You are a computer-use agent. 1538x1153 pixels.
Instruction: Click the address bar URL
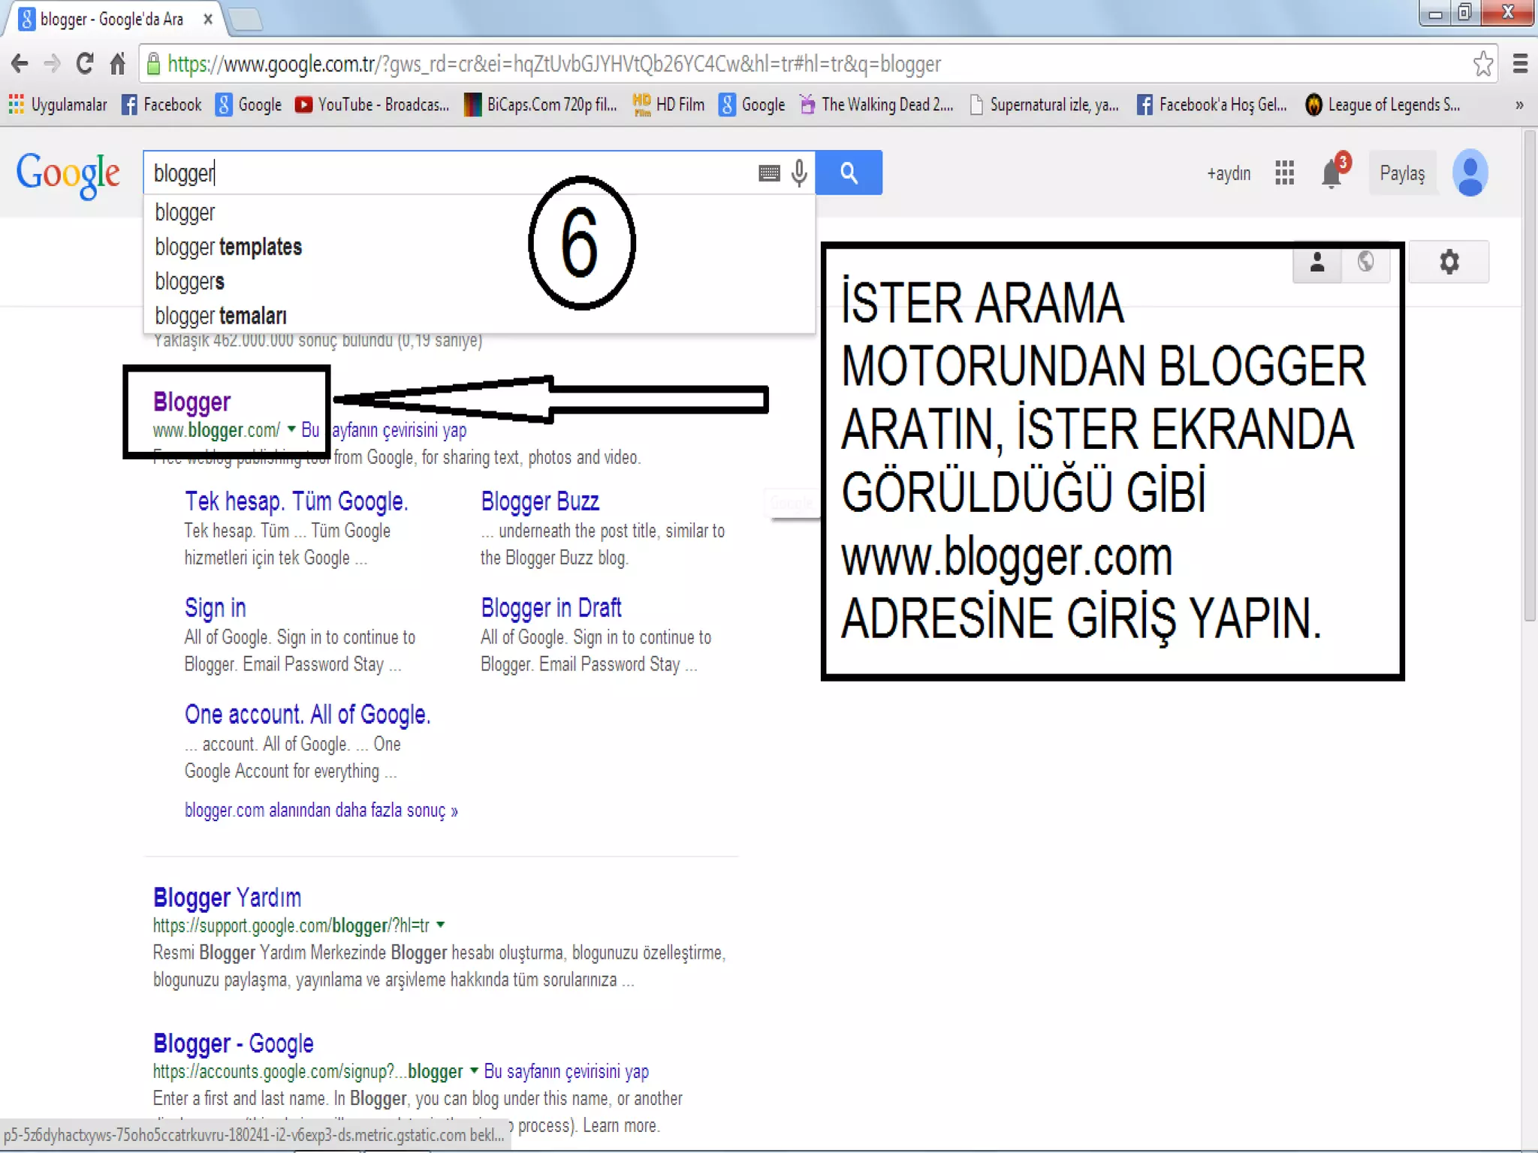pos(553,64)
